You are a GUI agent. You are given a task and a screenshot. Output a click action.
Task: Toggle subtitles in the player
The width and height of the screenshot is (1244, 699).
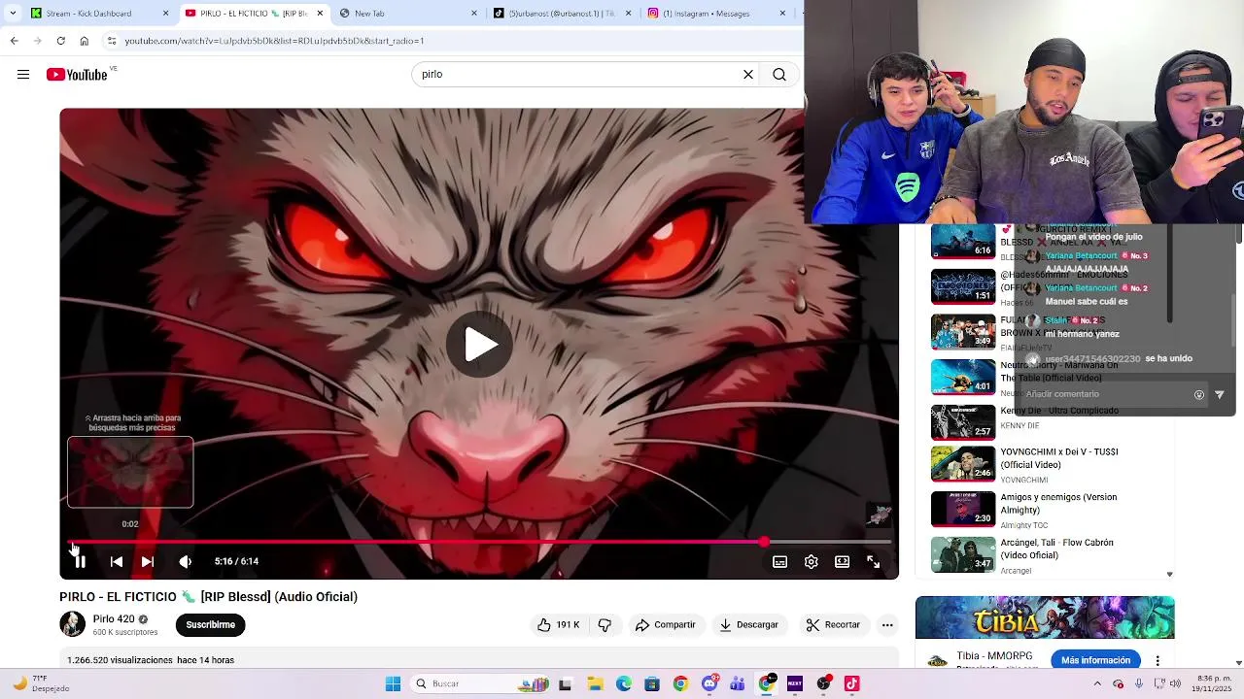pyautogui.click(x=779, y=561)
